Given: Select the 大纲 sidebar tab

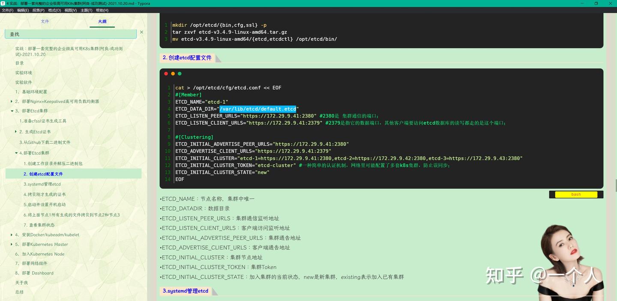Looking at the screenshot, I should click(102, 21).
